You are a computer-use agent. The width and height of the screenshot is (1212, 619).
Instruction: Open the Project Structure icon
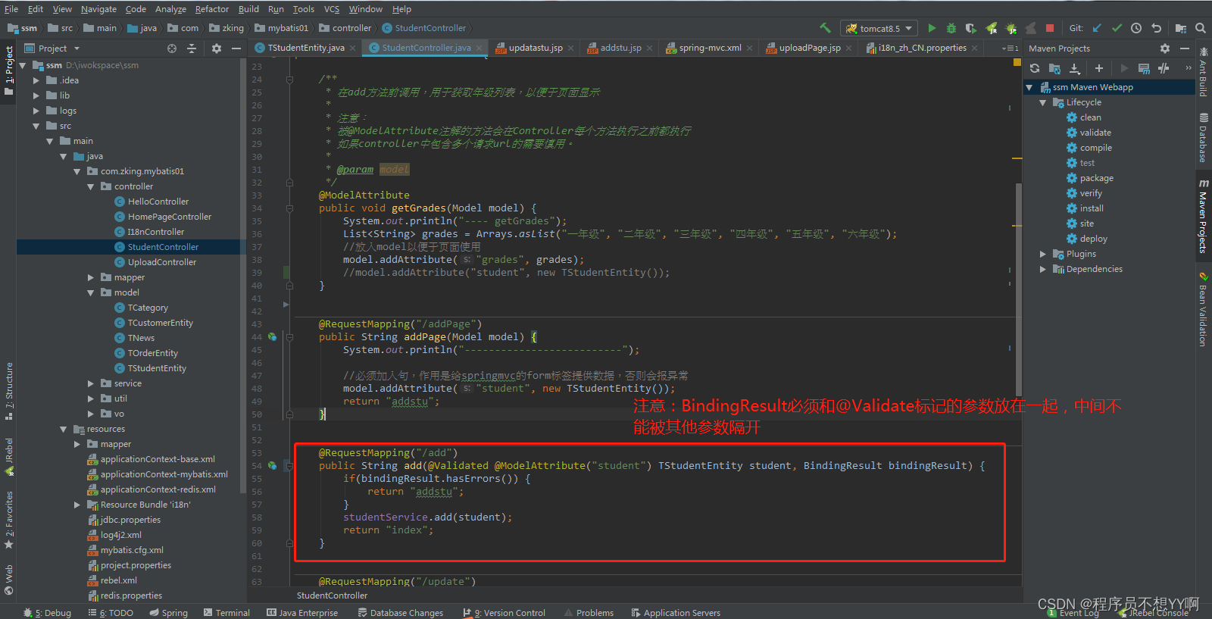point(1180,28)
